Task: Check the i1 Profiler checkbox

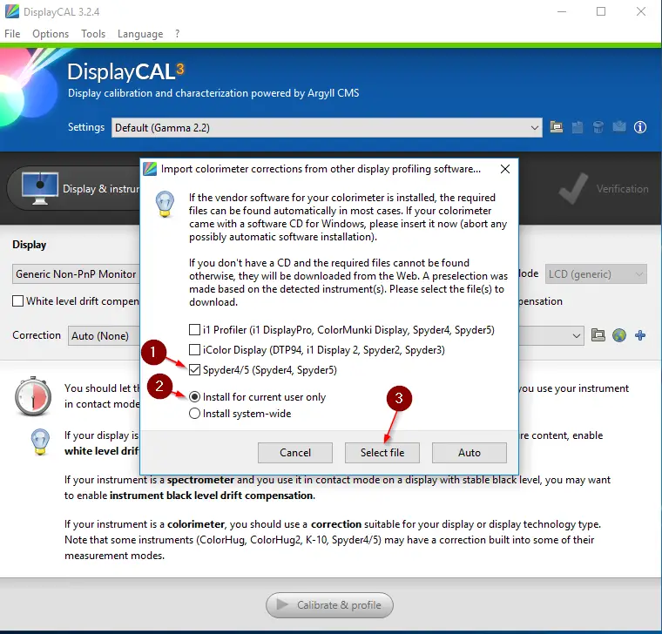Action: pyautogui.click(x=194, y=330)
